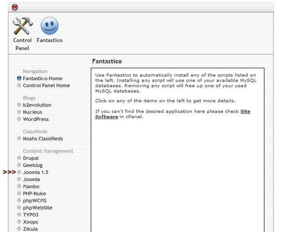Choose WordPress from the Blogs list

tap(36, 119)
